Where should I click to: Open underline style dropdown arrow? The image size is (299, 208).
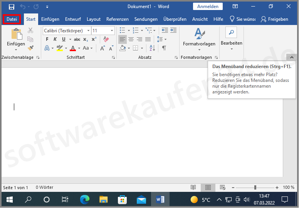coord(70,39)
